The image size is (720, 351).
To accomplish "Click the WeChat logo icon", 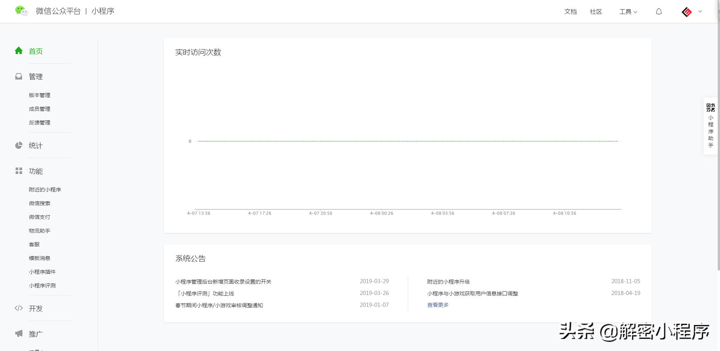I will point(21,11).
